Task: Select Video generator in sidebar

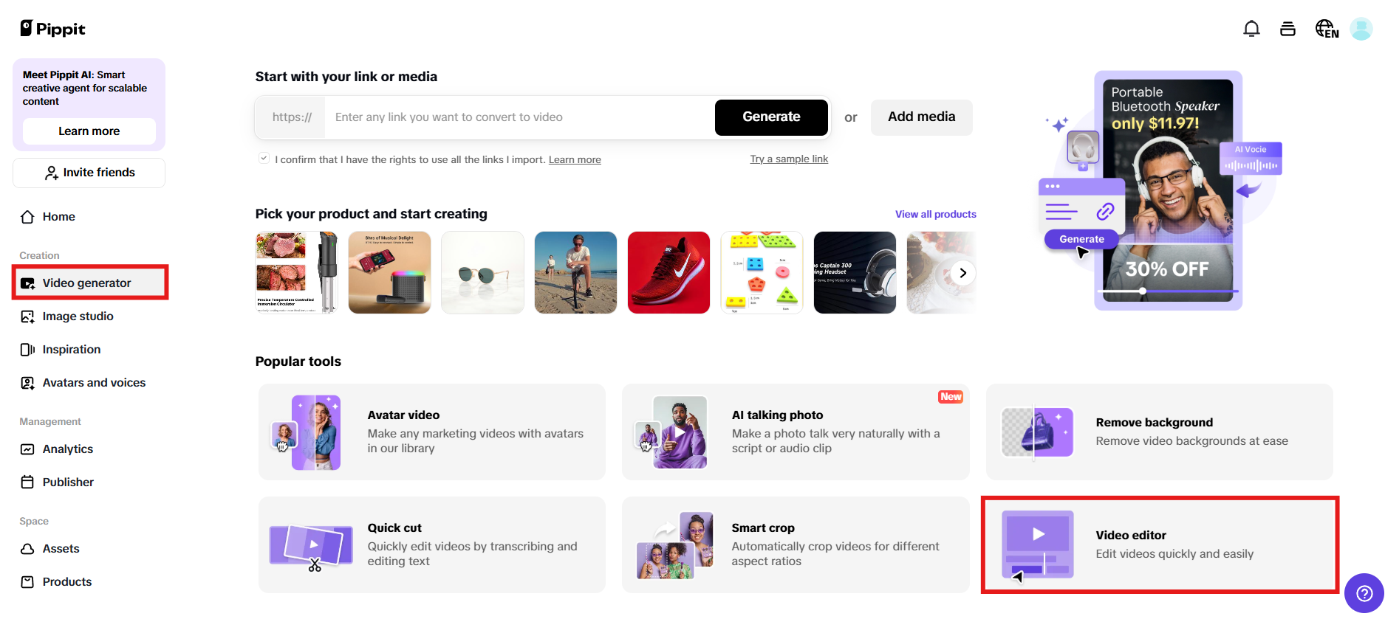Action: pyautogui.click(x=86, y=283)
